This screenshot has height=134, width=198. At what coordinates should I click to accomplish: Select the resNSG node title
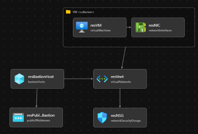(x=117, y=116)
